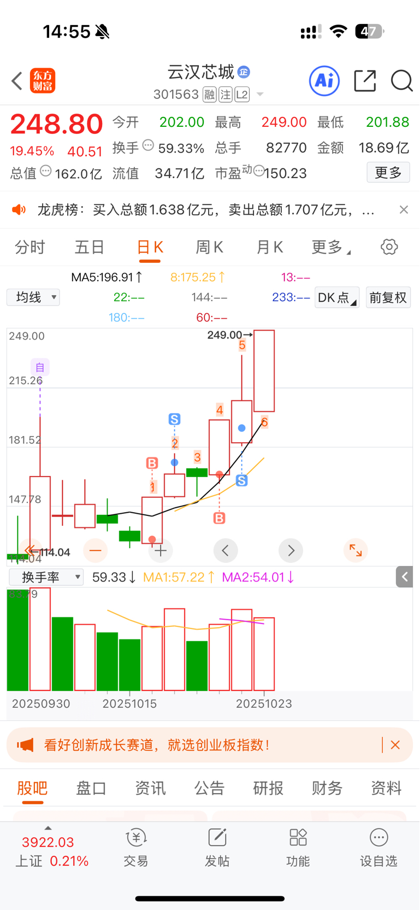Open the 换手率 sub-indicator dropdown
Image resolution: width=420 pixels, height=910 pixels.
[x=46, y=577]
